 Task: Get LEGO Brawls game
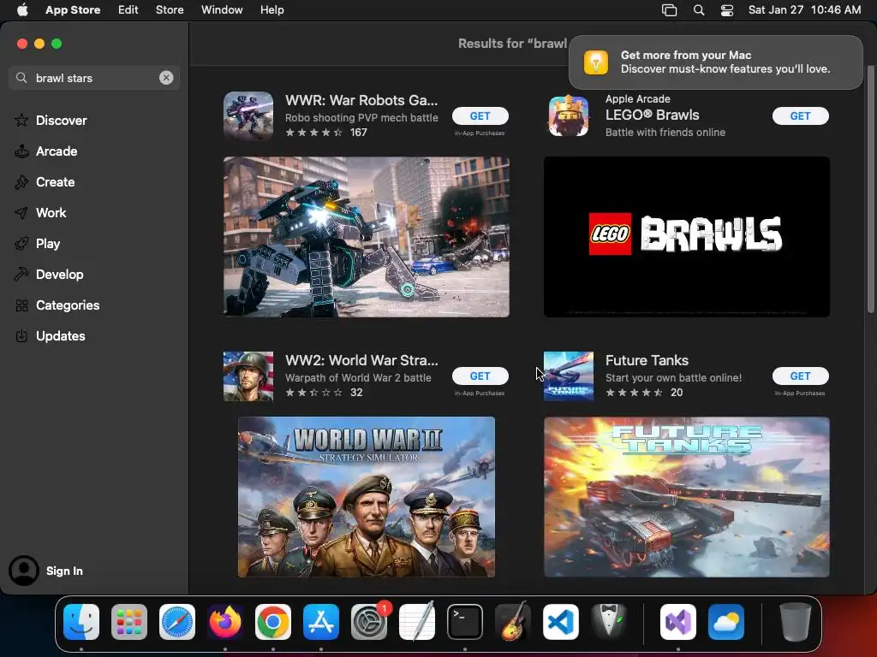click(x=800, y=115)
